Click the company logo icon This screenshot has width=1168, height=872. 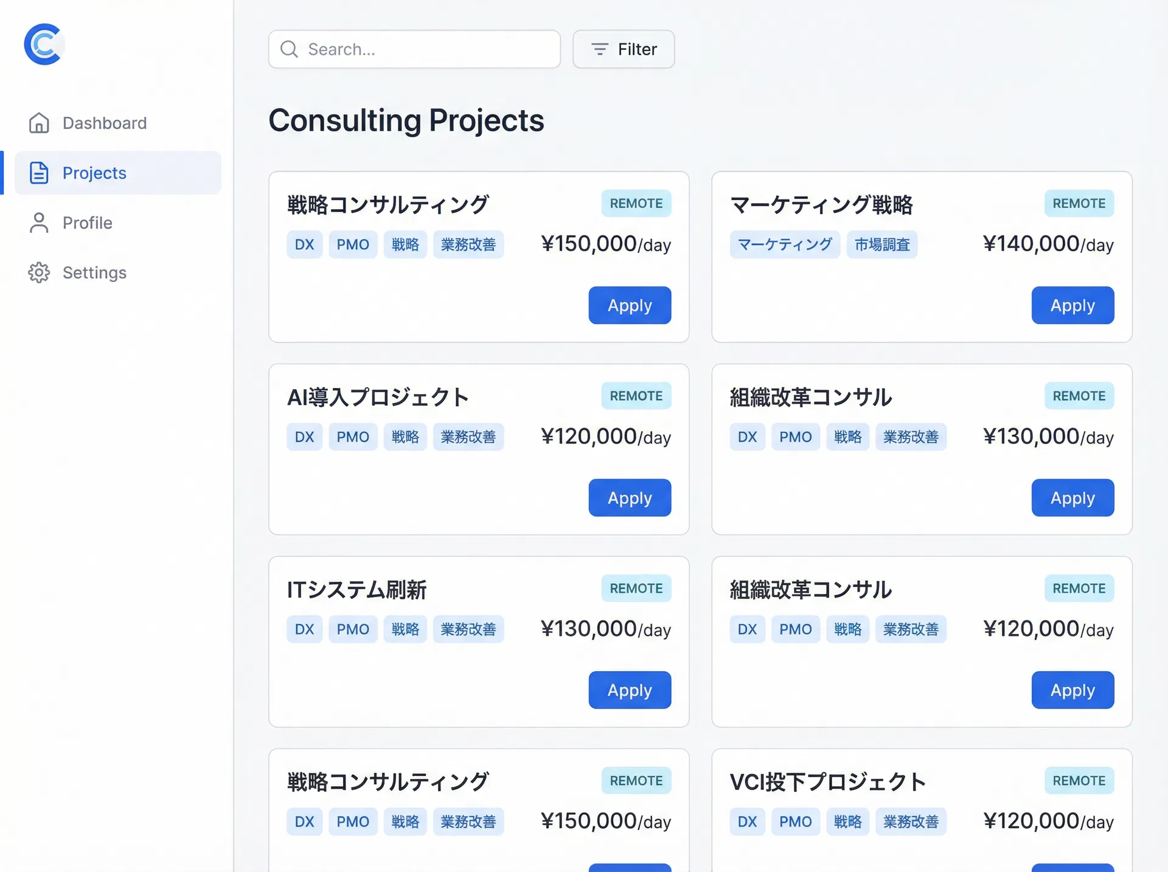point(43,43)
